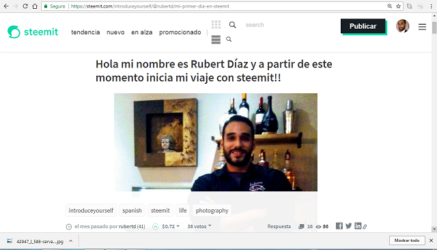Share the post on Twitter
437x250 pixels.
tap(349, 225)
